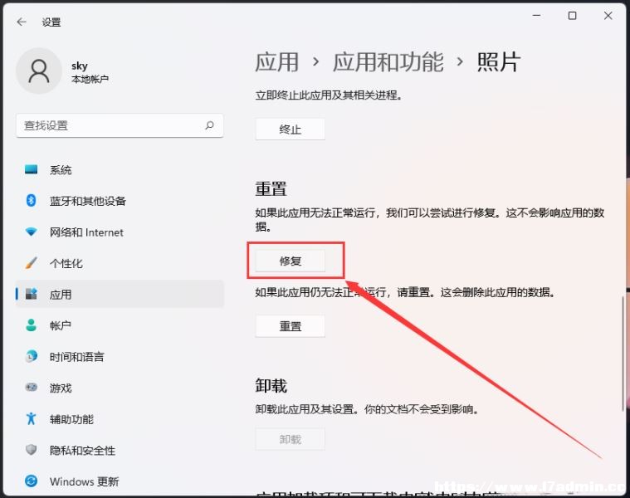Click the back arrow icon
Viewport: 630px width, 498px height.
22,22
